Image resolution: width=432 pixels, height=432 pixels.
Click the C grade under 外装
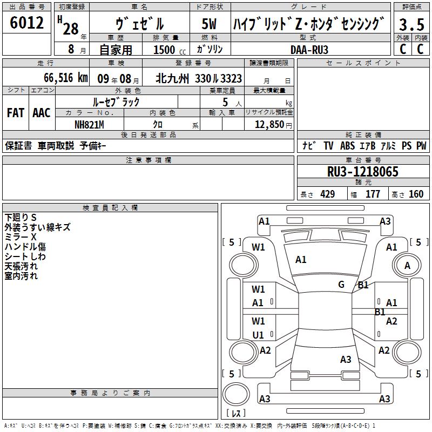pos(403,49)
